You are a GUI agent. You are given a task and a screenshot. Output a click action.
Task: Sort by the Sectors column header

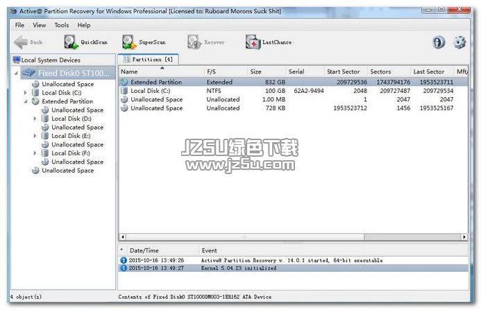click(x=389, y=71)
